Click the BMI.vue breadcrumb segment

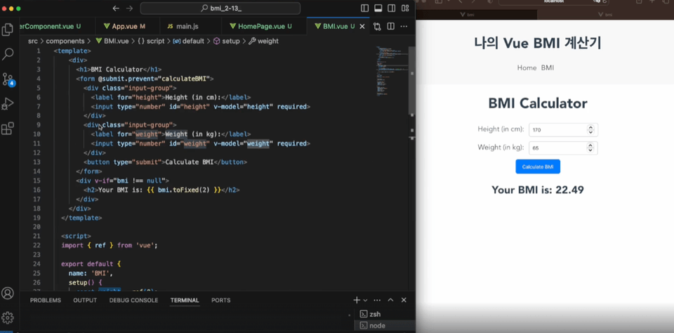pyautogui.click(x=112, y=41)
